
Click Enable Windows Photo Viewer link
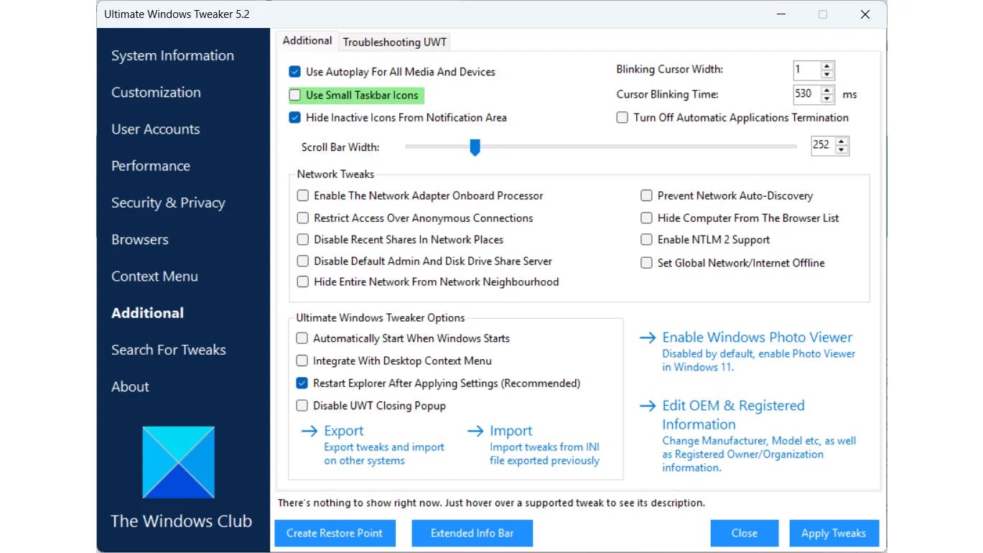[758, 338]
